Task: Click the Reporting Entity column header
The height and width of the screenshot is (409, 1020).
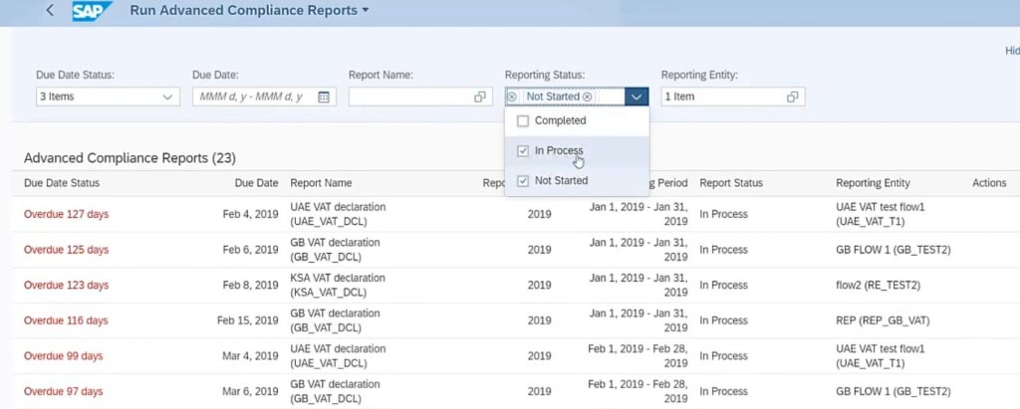Action: click(873, 183)
